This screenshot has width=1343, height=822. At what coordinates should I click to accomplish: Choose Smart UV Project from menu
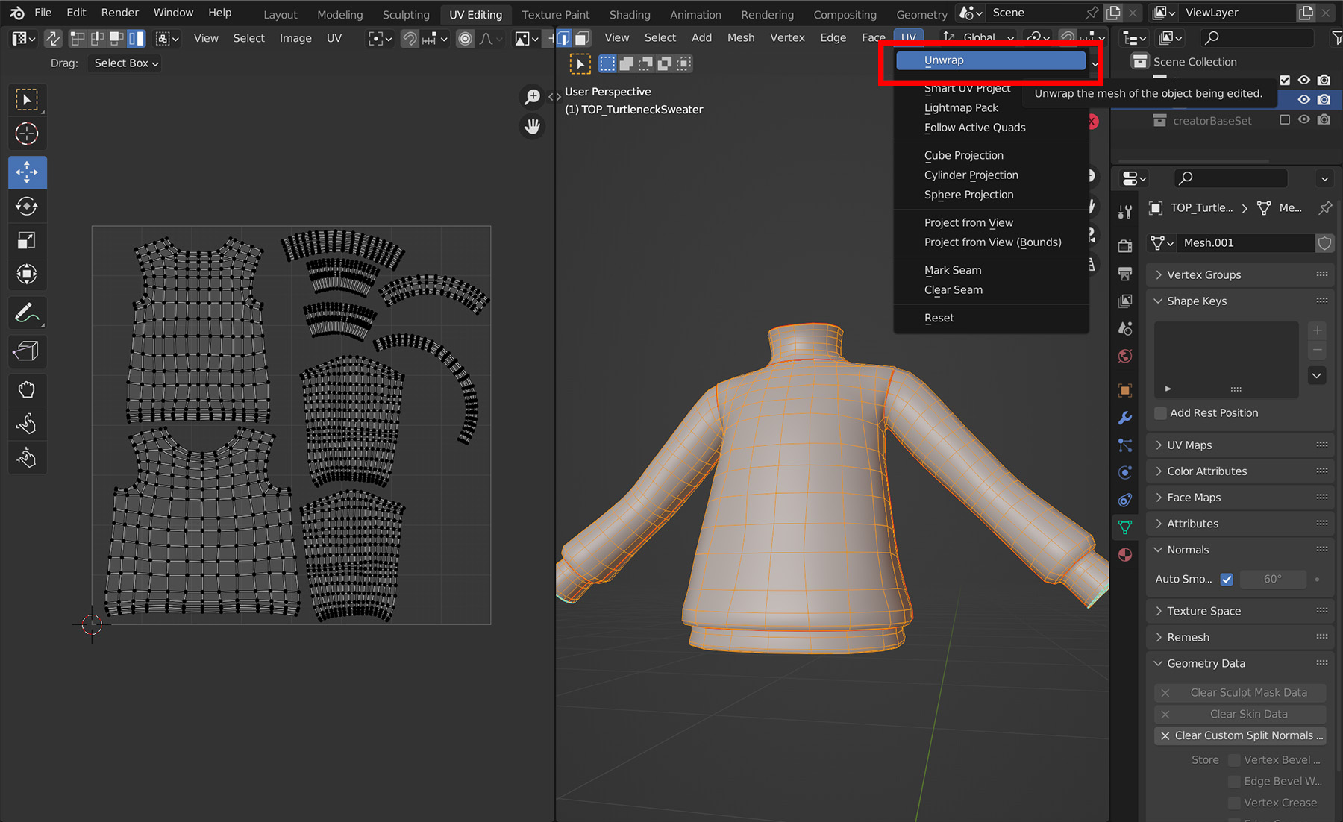tap(967, 88)
